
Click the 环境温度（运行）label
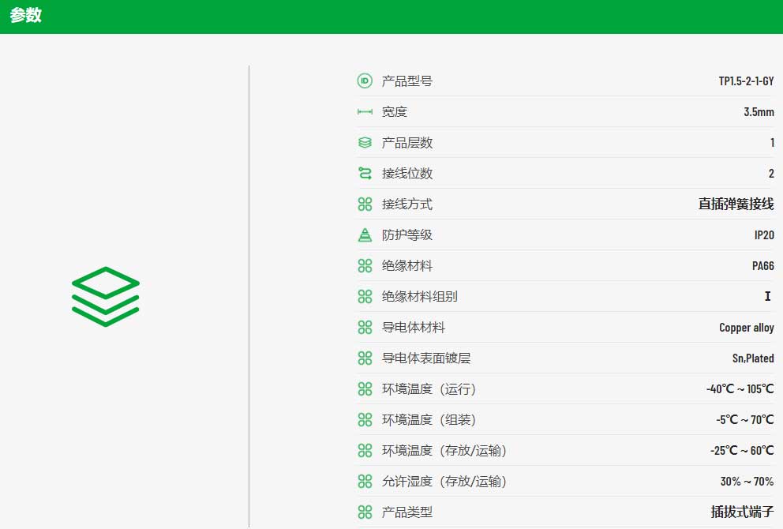click(429, 389)
